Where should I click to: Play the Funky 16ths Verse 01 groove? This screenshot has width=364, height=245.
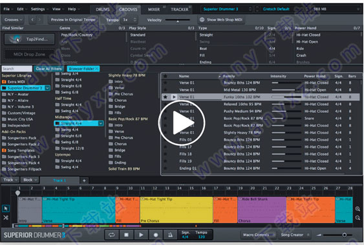pyautogui.click(x=174, y=97)
